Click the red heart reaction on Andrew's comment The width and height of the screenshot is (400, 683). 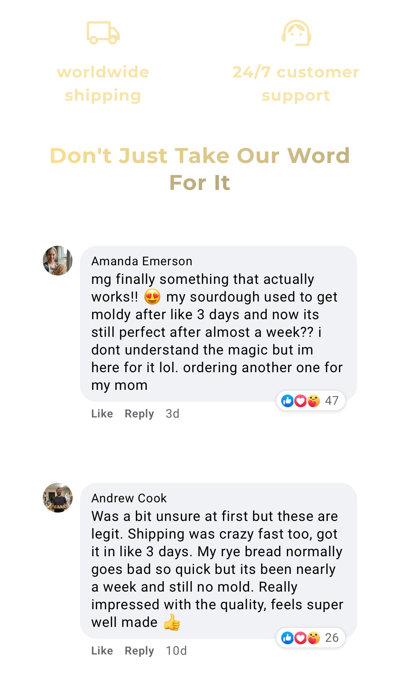[300, 638]
